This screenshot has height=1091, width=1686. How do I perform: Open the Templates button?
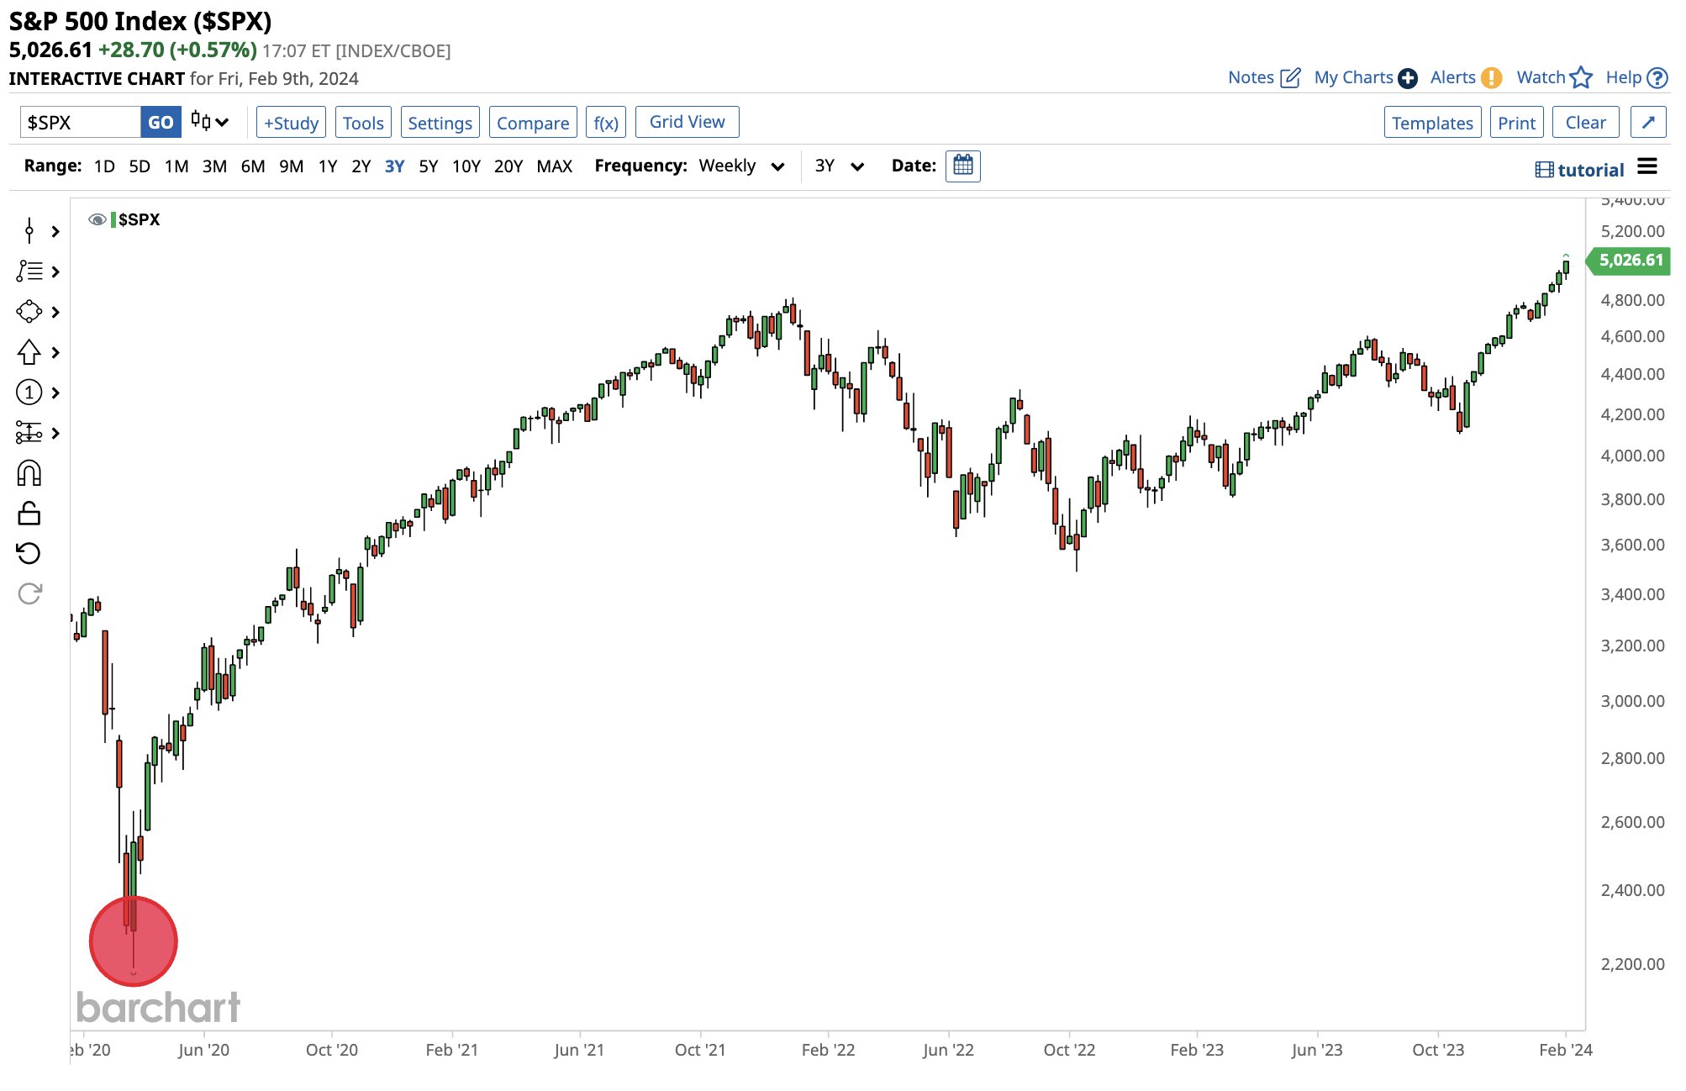coord(1432,123)
